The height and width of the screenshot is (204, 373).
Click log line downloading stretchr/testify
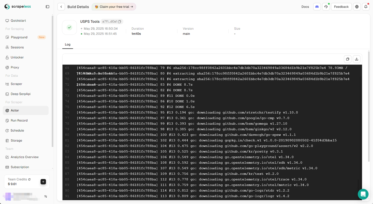point(187,113)
